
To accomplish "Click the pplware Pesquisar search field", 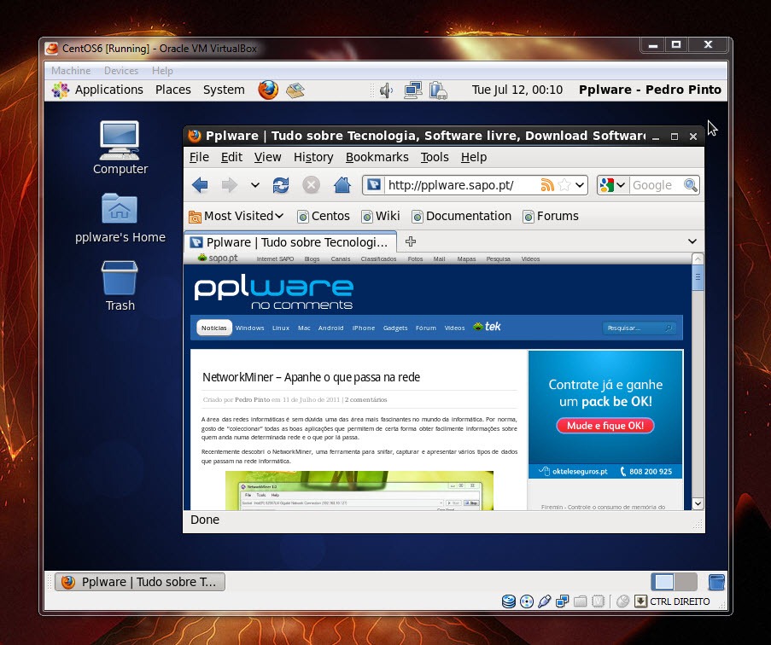I will (639, 328).
